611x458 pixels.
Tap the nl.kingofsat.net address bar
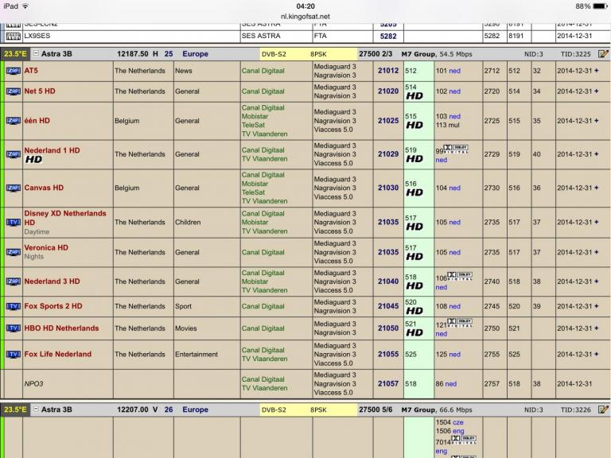click(x=305, y=17)
